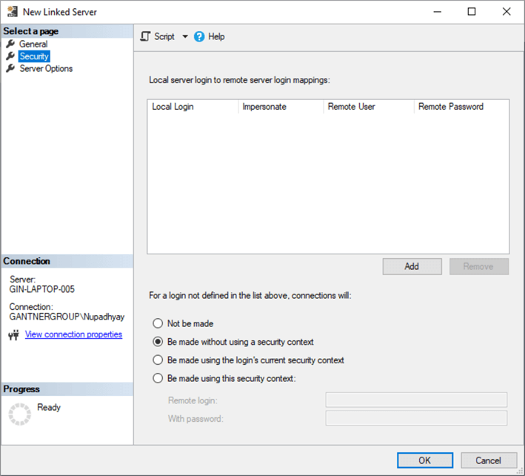Select the 'Not be made' radio option

pyautogui.click(x=157, y=324)
